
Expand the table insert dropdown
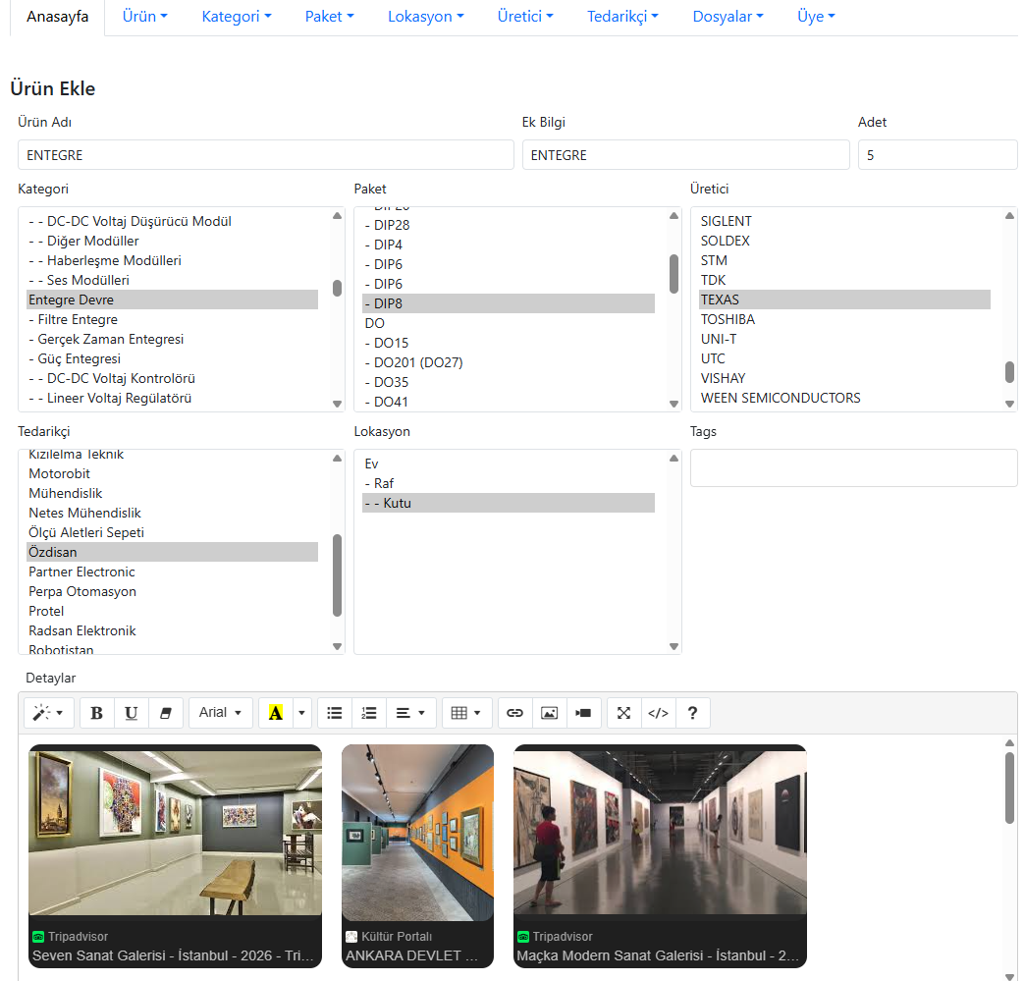466,713
